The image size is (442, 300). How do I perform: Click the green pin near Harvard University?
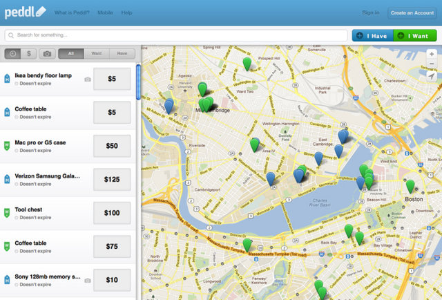click(x=202, y=89)
